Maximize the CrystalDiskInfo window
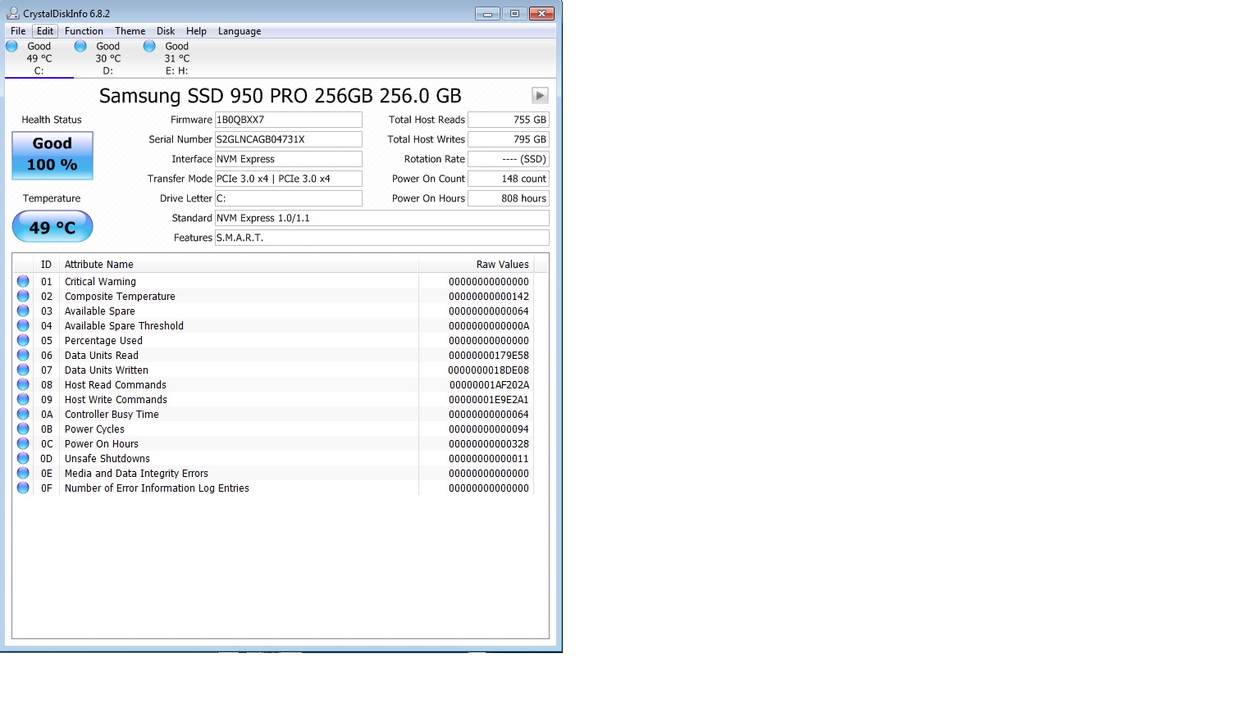This screenshot has width=1260, height=708. (x=514, y=13)
